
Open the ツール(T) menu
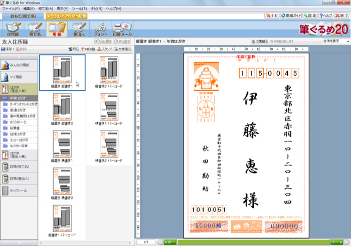pos(79,8)
